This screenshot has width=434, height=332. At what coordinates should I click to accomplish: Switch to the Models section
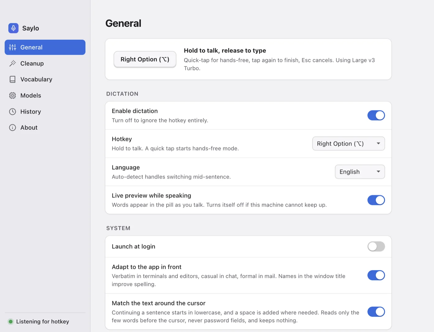(45, 96)
